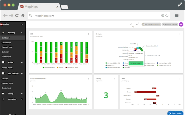
Task: Open the Mopinion - Default report dropdown
Action: tap(170, 25)
